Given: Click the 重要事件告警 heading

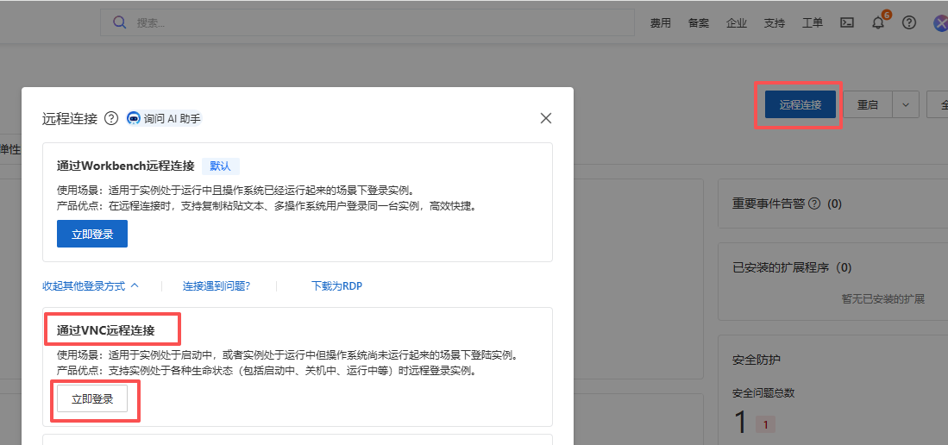Looking at the screenshot, I should [769, 204].
